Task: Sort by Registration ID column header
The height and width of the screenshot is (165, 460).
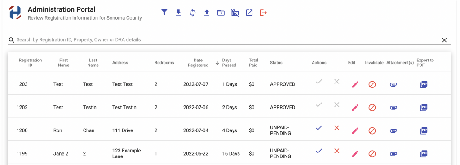Action: pos(30,63)
